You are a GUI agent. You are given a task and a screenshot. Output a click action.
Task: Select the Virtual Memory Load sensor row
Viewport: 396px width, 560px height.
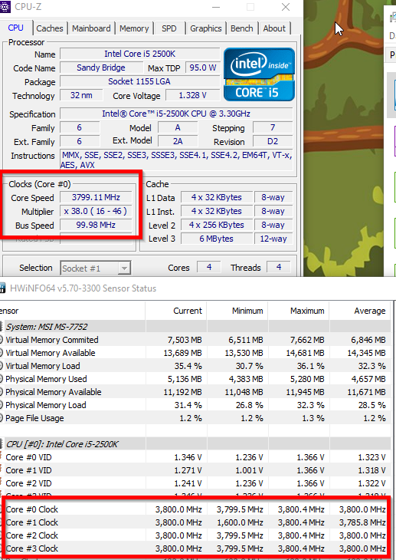click(195, 366)
